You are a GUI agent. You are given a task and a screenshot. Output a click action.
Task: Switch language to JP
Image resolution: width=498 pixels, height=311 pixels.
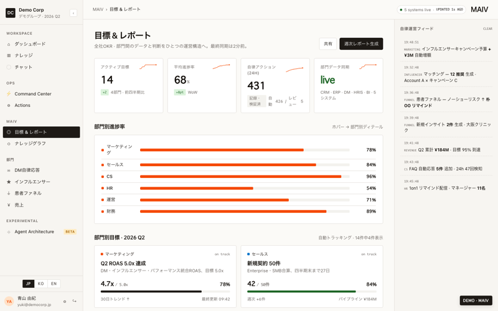(28, 284)
